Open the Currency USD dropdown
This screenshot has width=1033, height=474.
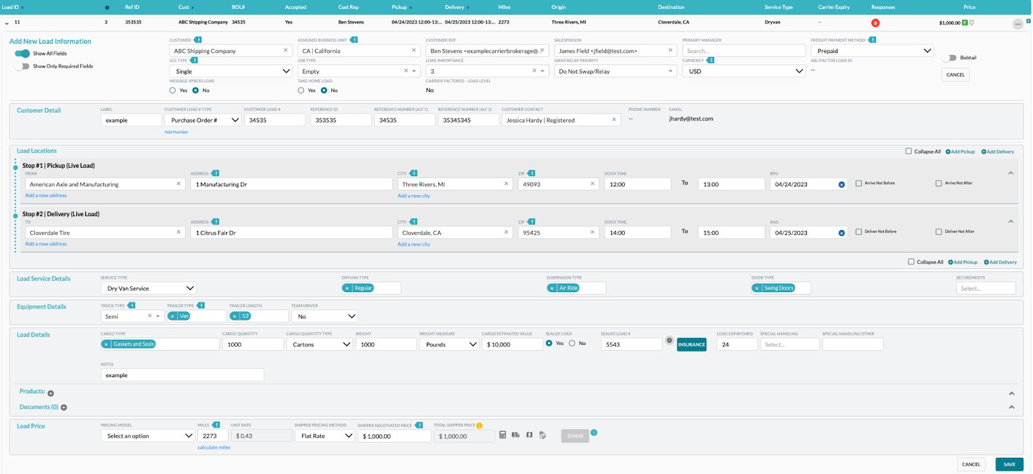(744, 71)
